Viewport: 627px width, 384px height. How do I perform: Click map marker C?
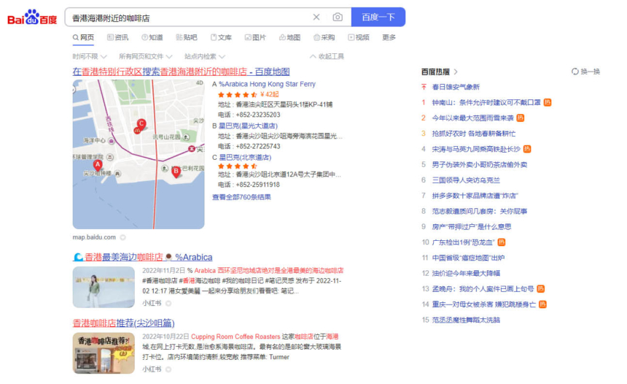point(141,124)
